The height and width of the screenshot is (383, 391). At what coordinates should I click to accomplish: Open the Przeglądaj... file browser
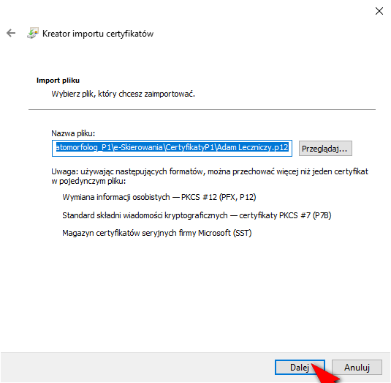(x=325, y=149)
